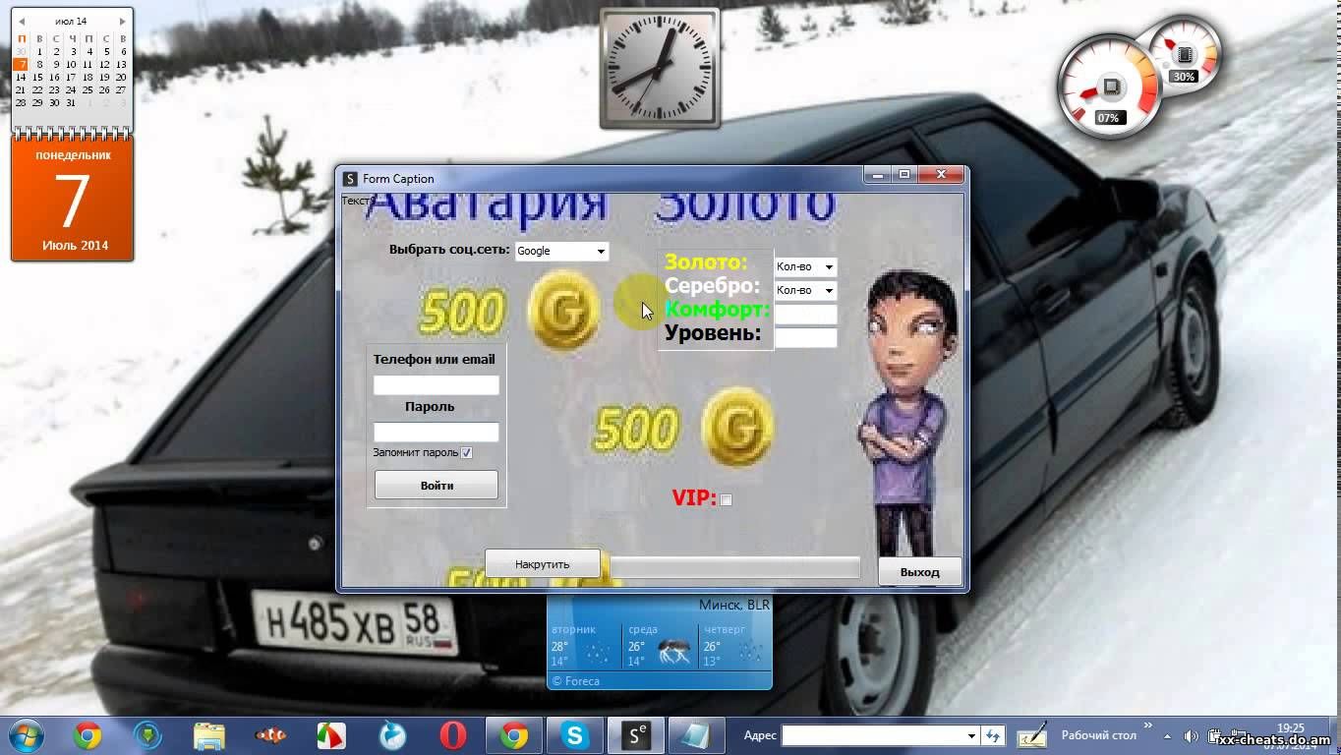This screenshot has width=1341, height=755.
Task: Click the clownfish icon in the taskbar
Action: click(269, 735)
